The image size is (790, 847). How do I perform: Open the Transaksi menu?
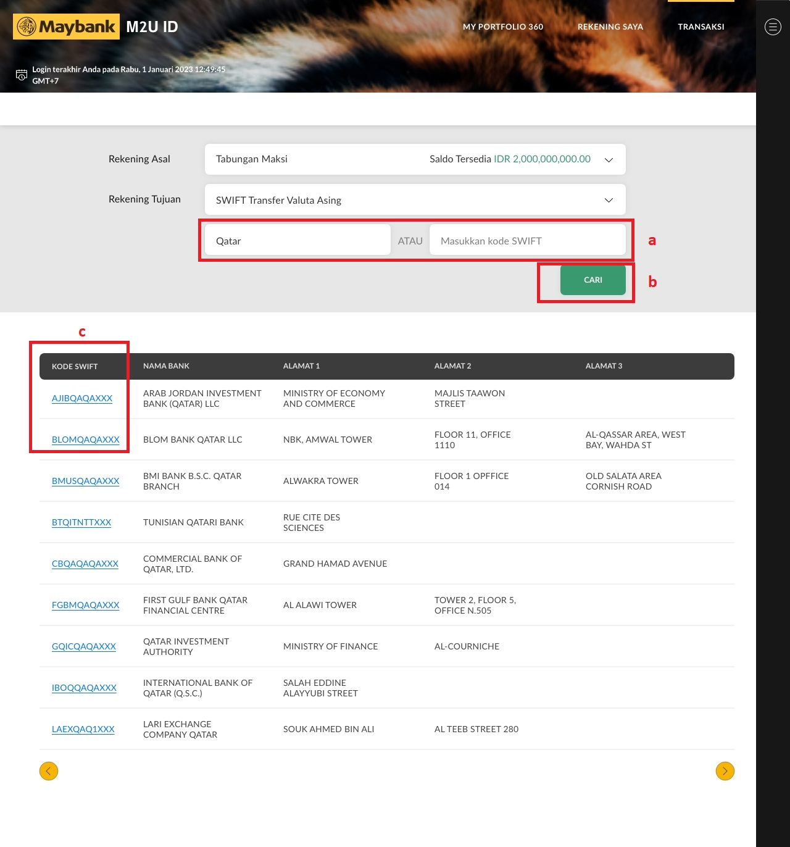701,27
